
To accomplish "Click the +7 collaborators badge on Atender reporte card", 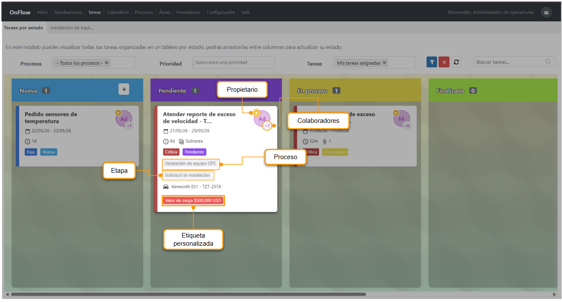I will tap(267, 126).
